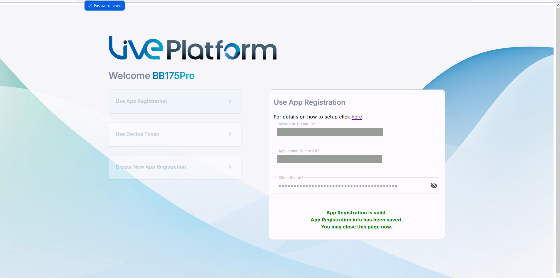Image resolution: width=560 pixels, height=278 pixels.
Task: Toggle Client Secret visibility eye icon
Action: (x=434, y=186)
